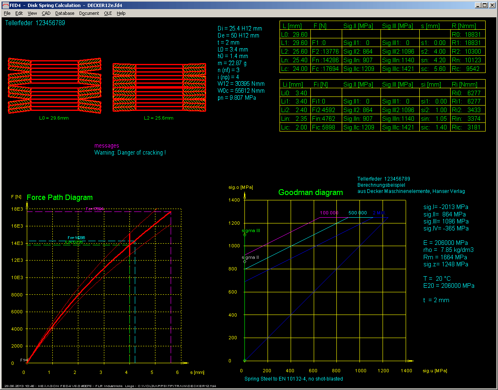The image size is (498, 390).
Task: Click the FED4 application icon in title bar
Action: point(5,5)
